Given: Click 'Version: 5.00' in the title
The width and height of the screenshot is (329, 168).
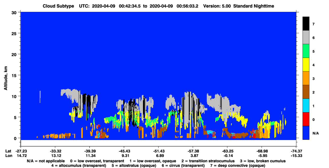Looking at the screenshot, I should [217, 6].
